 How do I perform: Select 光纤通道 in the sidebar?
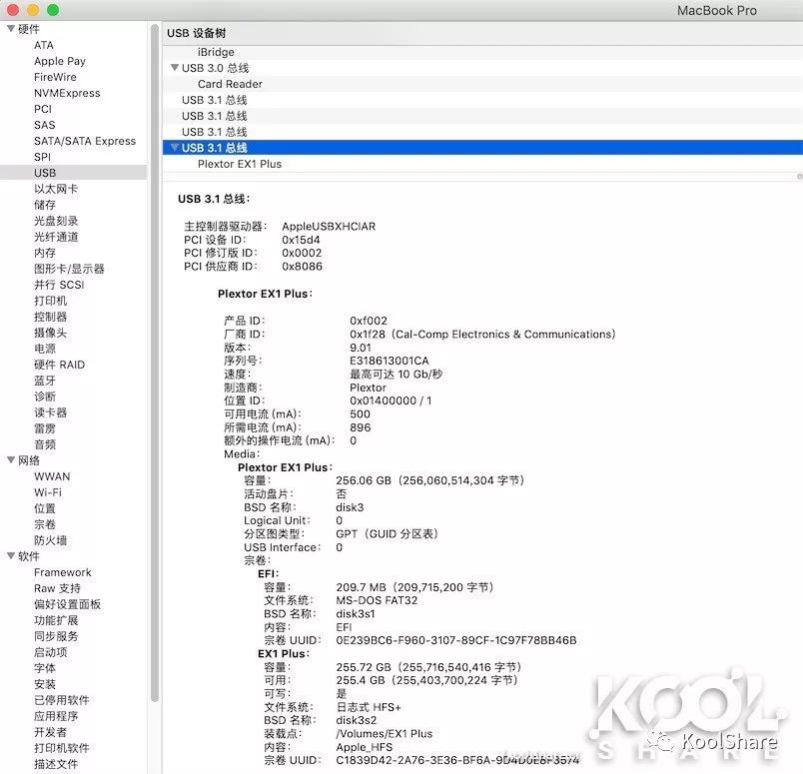point(56,237)
